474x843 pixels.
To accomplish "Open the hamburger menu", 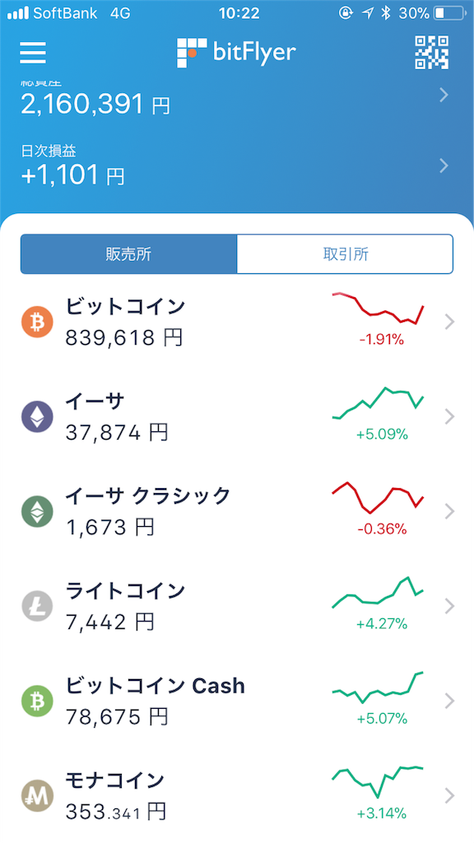I will [x=33, y=52].
